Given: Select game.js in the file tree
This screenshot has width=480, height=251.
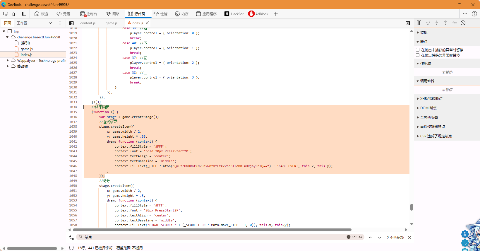Looking at the screenshot, I should click(x=27, y=49).
